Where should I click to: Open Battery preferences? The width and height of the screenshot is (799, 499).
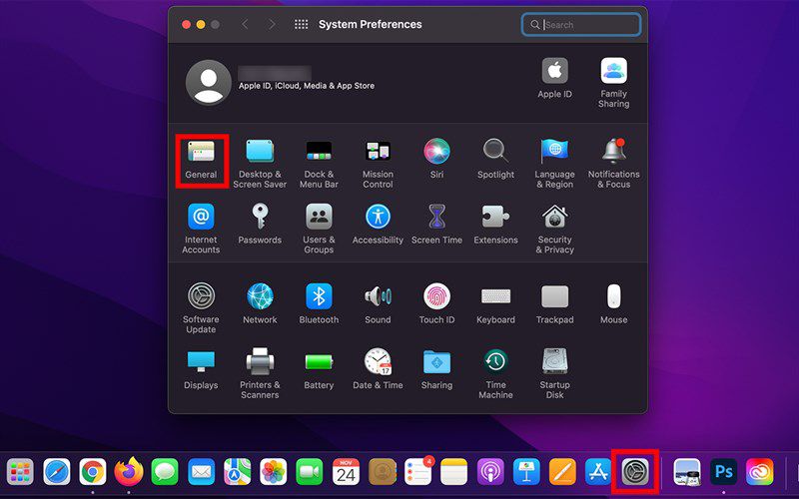(x=319, y=369)
